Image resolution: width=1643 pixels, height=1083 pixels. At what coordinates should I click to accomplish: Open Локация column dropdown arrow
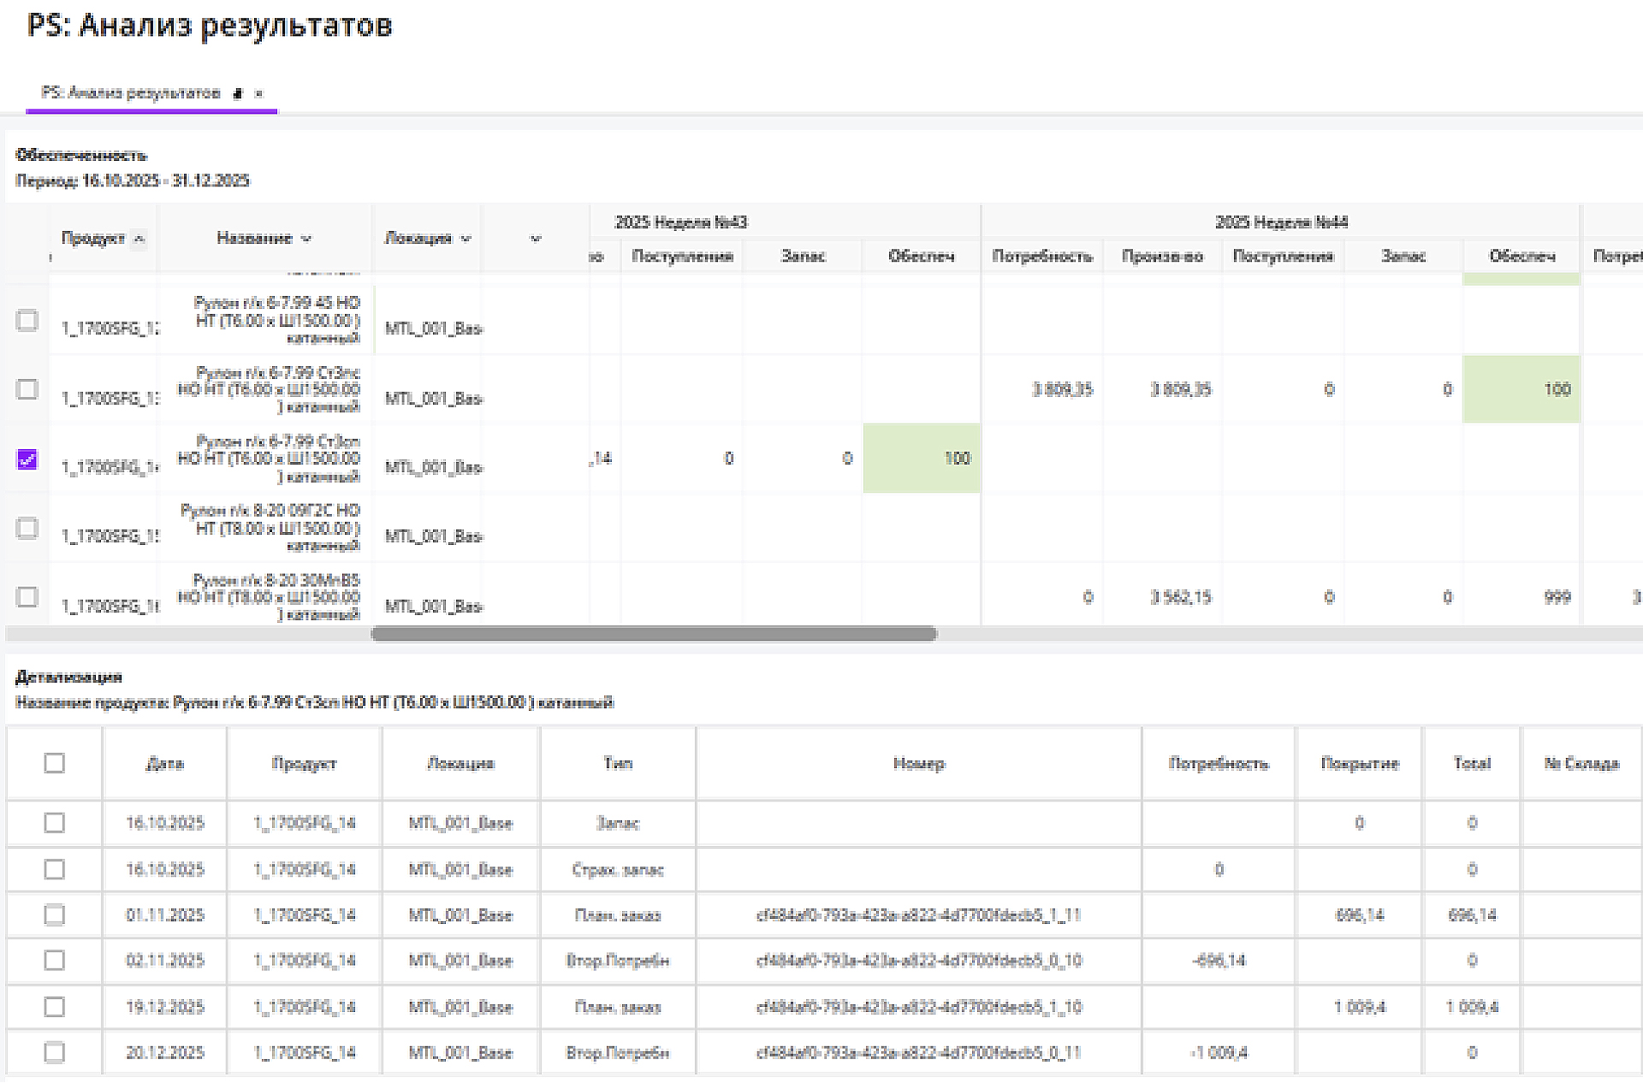tap(466, 239)
